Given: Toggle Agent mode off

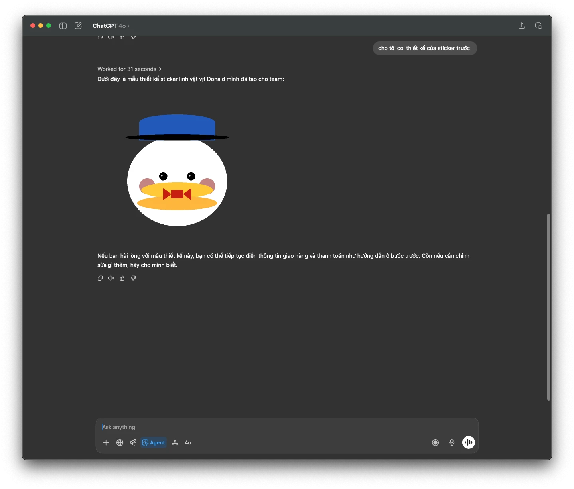Looking at the screenshot, I should pos(154,442).
